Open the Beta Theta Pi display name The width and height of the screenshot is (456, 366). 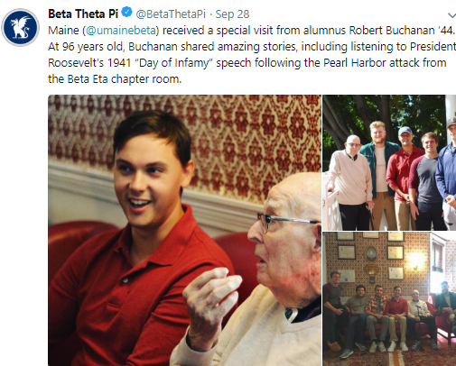pyautogui.click(x=83, y=14)
